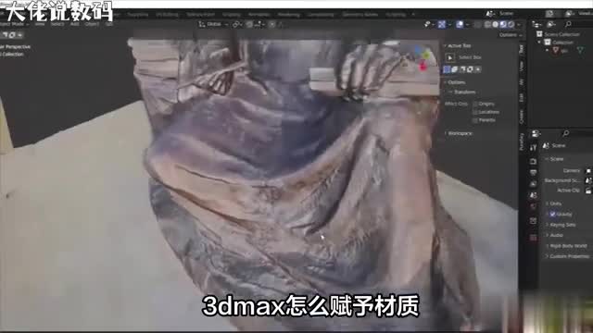The width and height of the screenshot is (593, 333).
Task: Click the outliner search field
Action: [x=578, y=24]
